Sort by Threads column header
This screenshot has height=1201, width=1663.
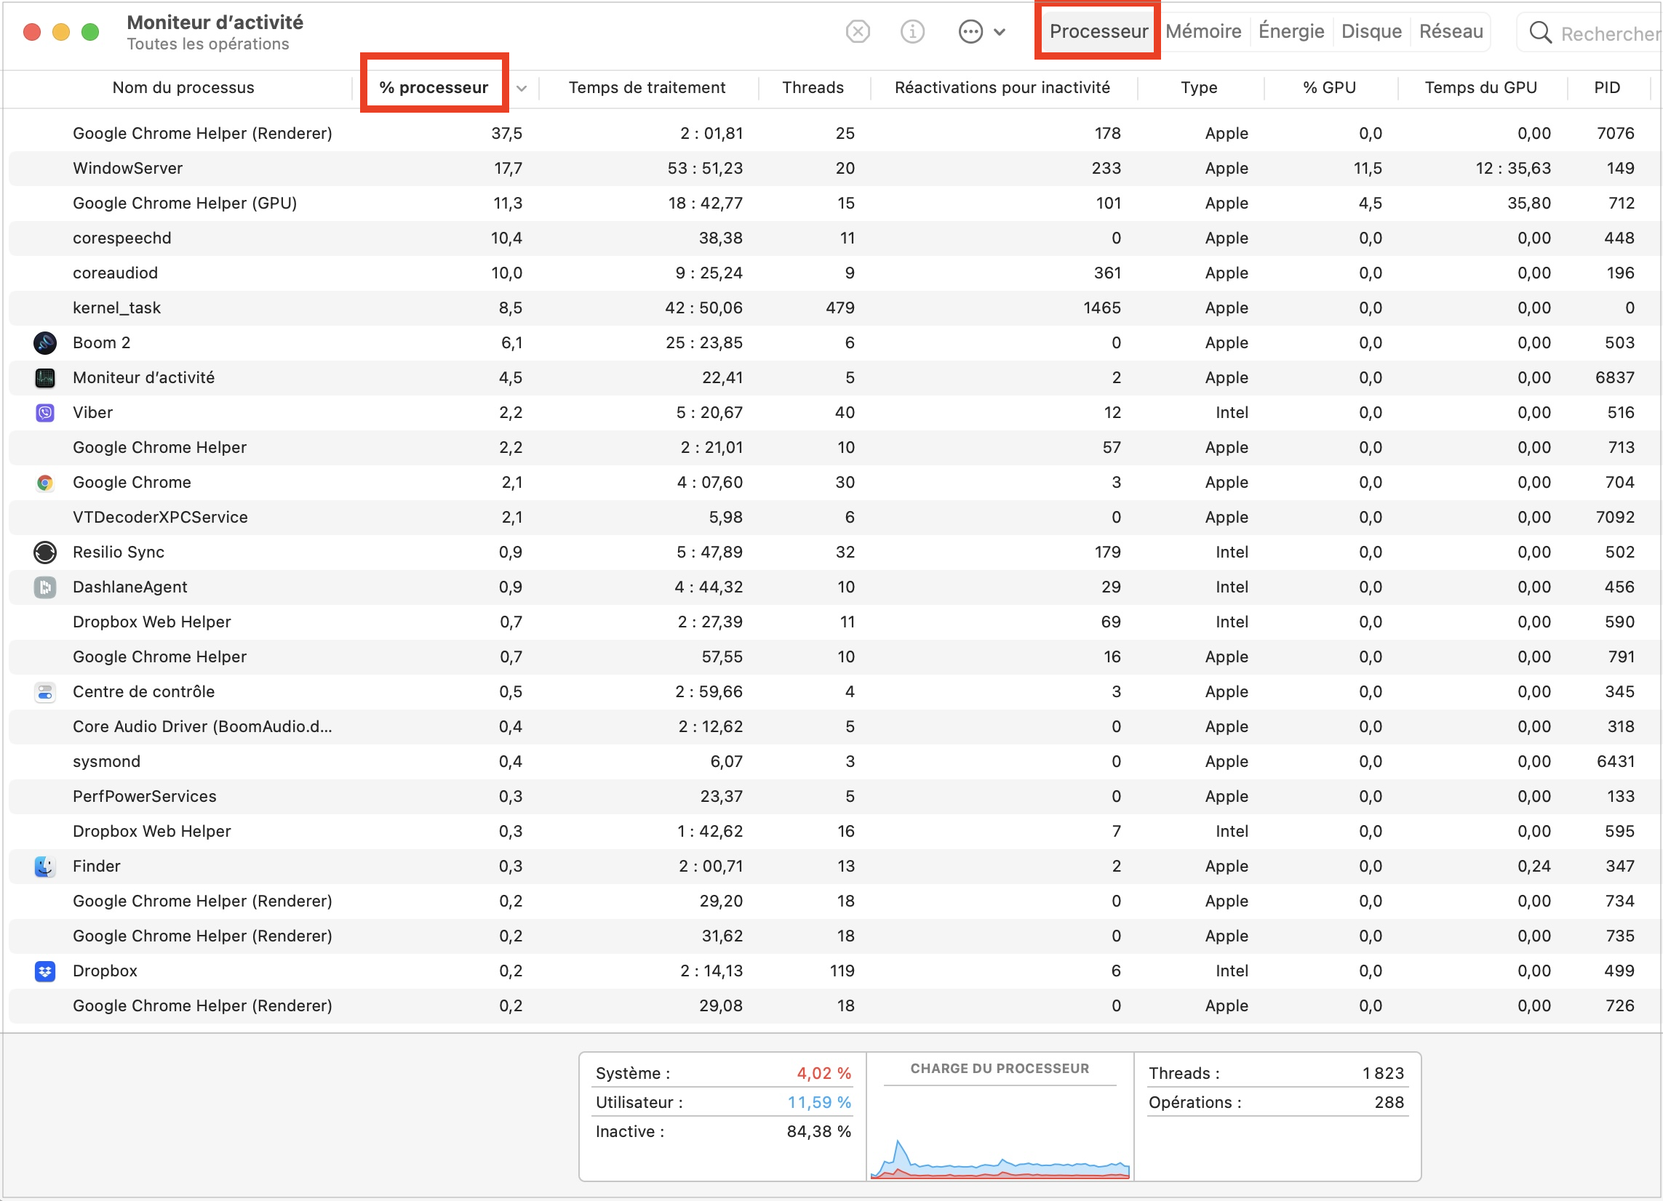(x=813, y=88)
